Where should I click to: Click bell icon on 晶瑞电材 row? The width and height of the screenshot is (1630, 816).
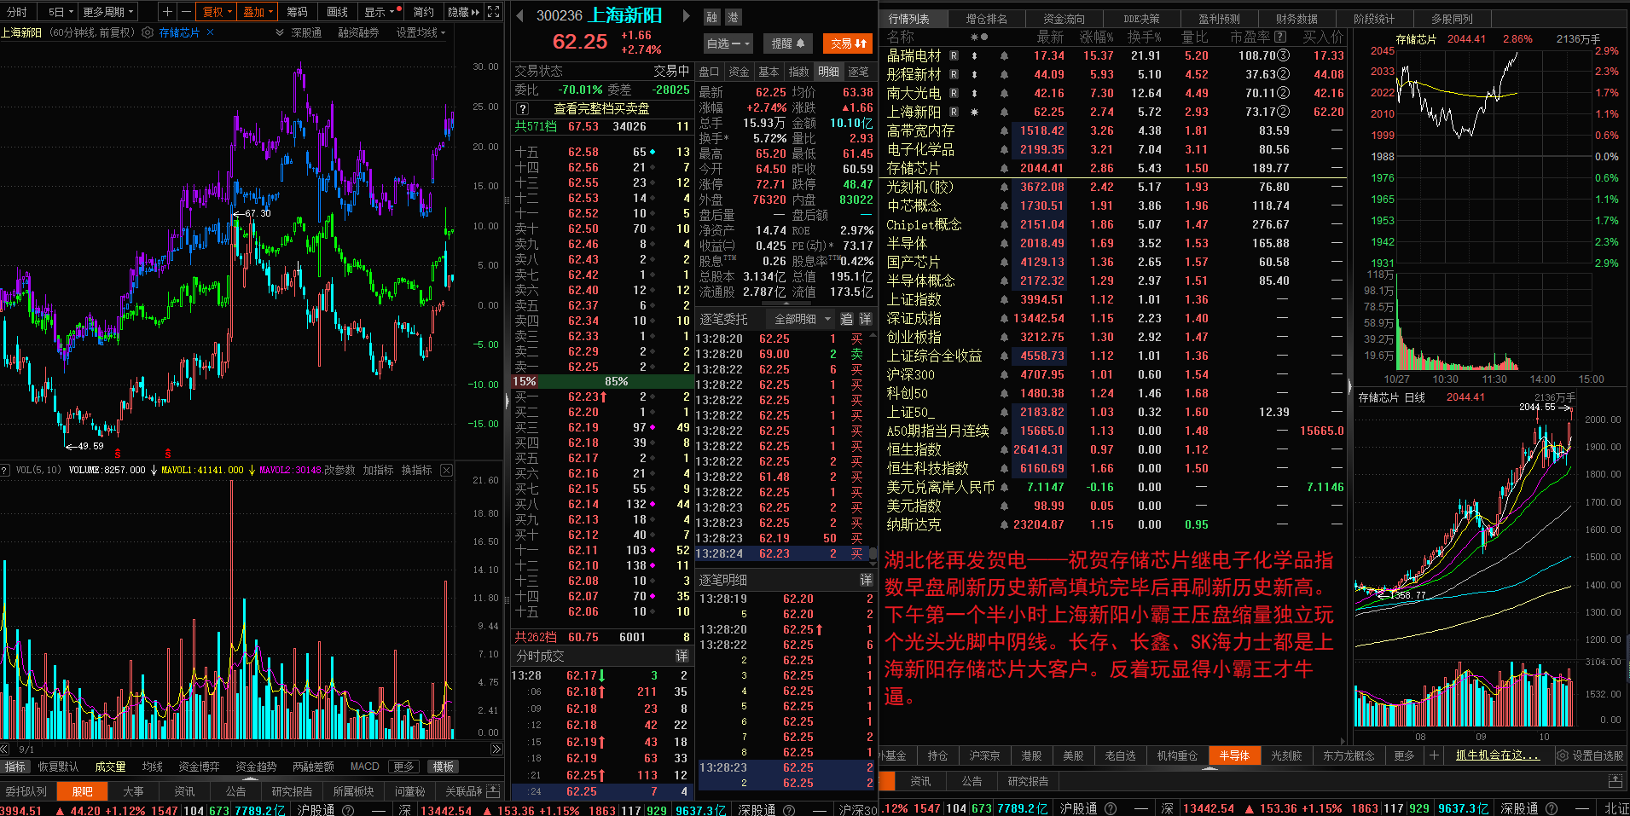click(x=1004, y=55)
